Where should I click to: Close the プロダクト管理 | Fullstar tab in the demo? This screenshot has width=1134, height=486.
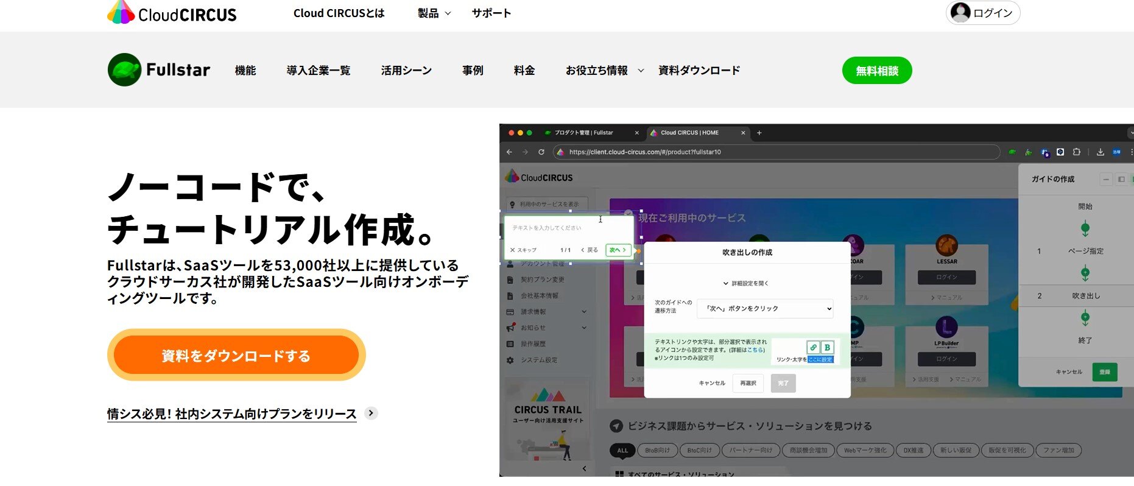click(637, 133)
